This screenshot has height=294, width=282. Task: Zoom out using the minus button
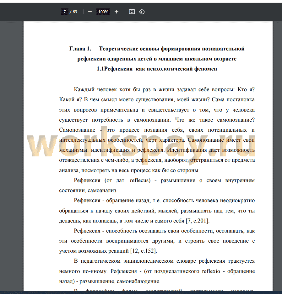tap(90, 12)
